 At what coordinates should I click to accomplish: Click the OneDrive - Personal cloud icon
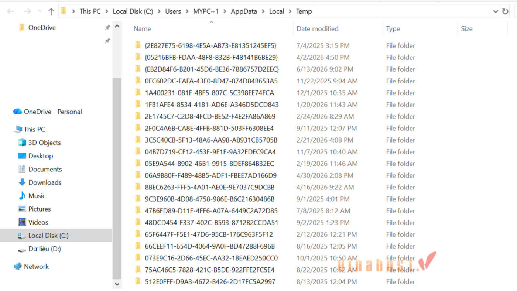[x=17, y=112]
